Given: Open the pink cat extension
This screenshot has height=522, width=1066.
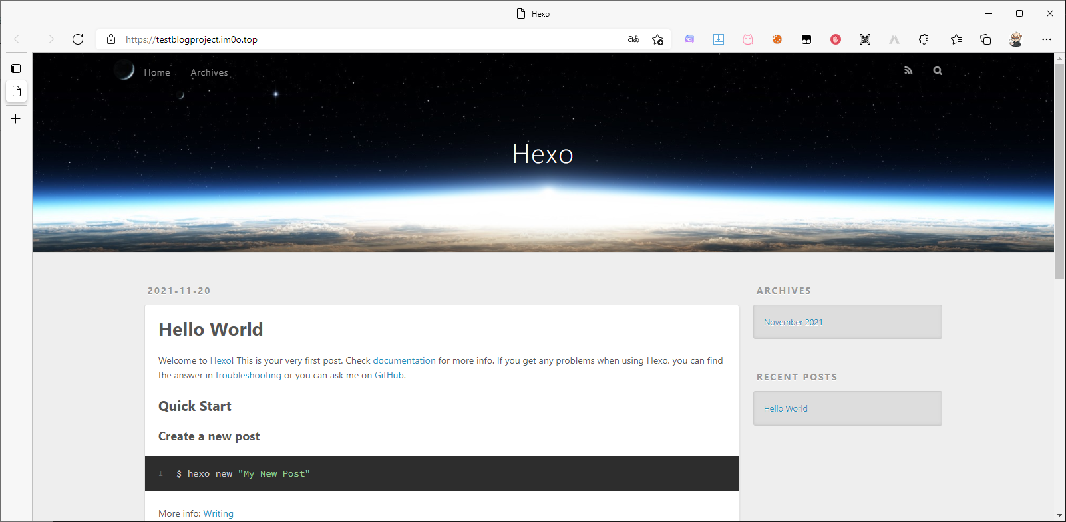Looking at the screenshot, I should point(748,39).
